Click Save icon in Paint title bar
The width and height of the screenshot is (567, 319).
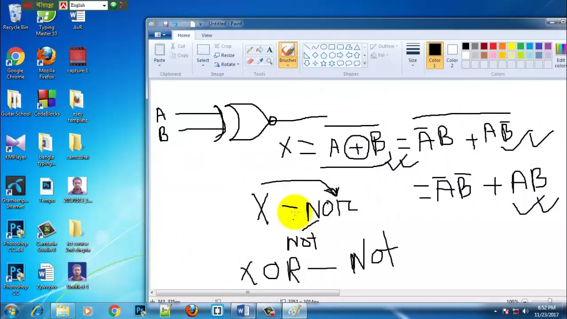(165, 23)
